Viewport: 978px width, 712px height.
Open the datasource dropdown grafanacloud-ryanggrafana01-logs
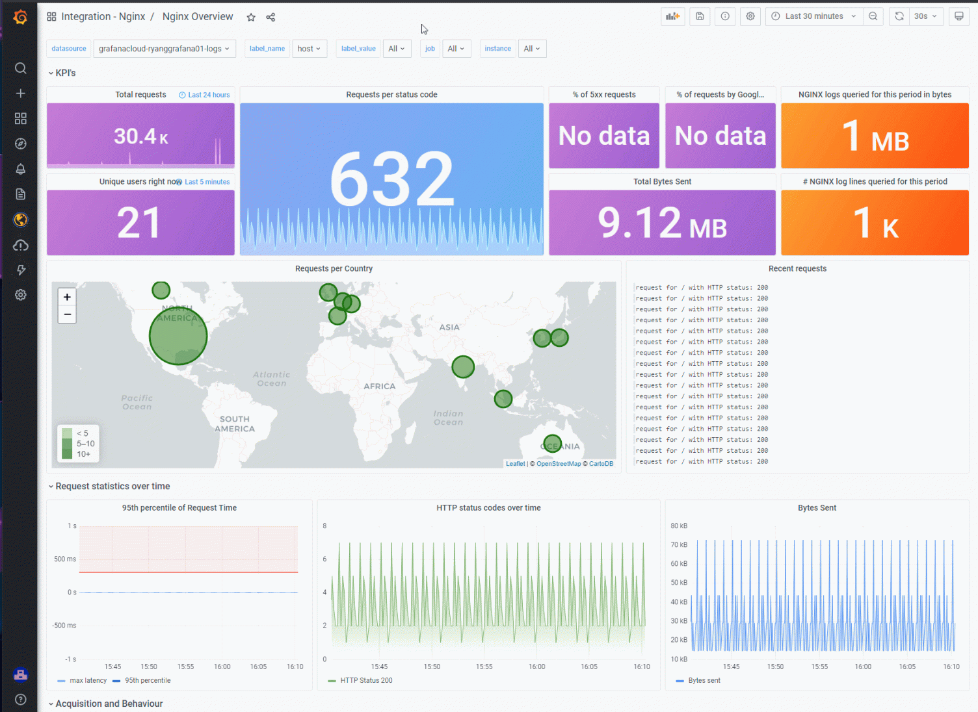pyautogui.click(x=164, y=49)
